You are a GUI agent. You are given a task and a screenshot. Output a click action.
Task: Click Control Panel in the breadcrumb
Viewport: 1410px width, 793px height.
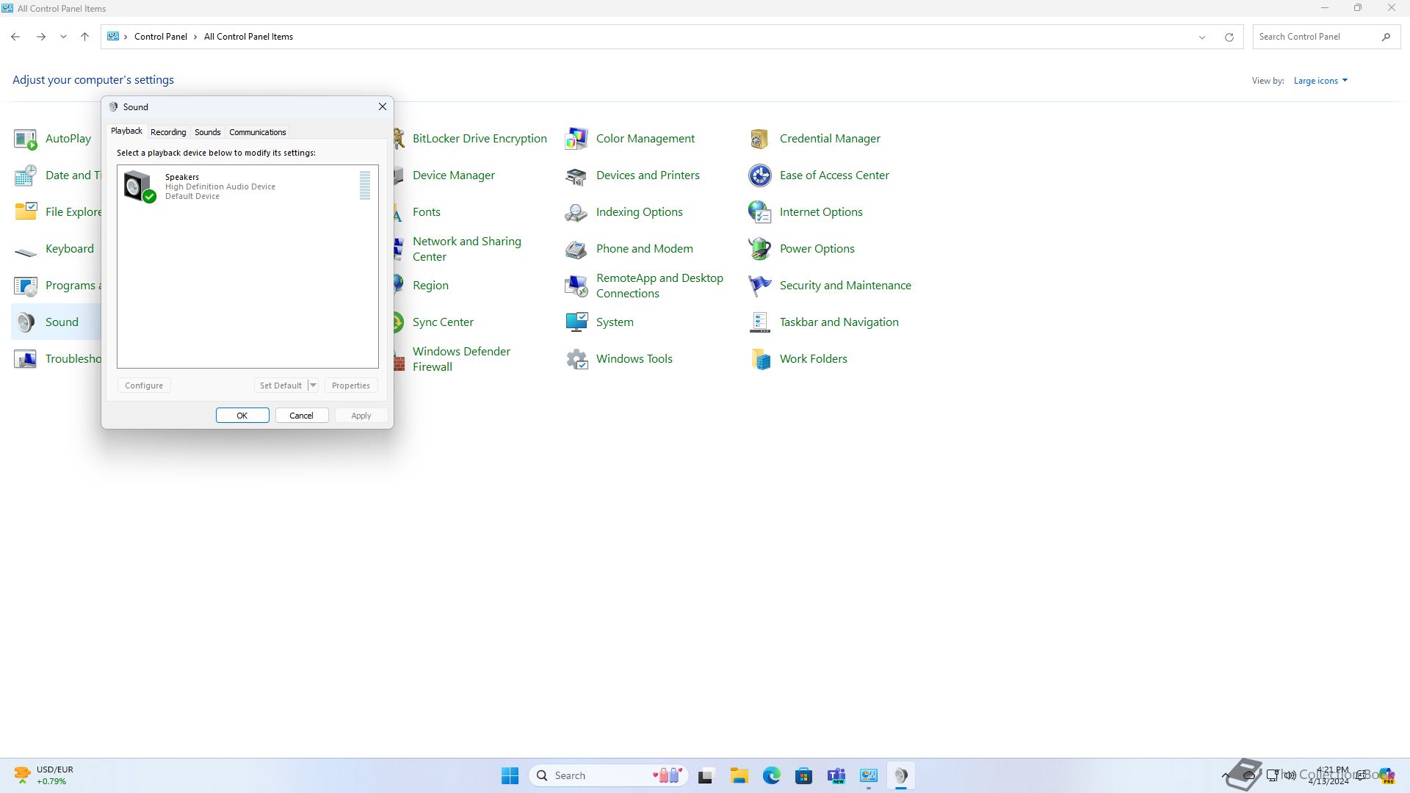[x=161, y=37]
